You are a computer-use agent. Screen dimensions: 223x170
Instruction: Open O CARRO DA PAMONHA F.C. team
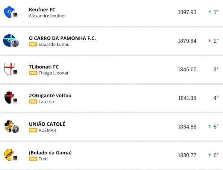coord(62,38)
